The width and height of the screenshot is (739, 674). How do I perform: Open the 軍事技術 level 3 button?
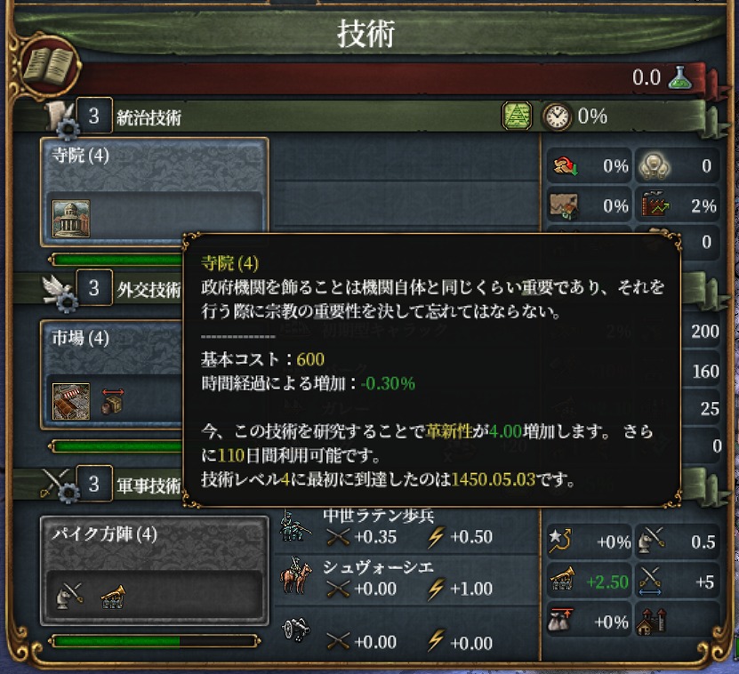click(x=94, y=484)
